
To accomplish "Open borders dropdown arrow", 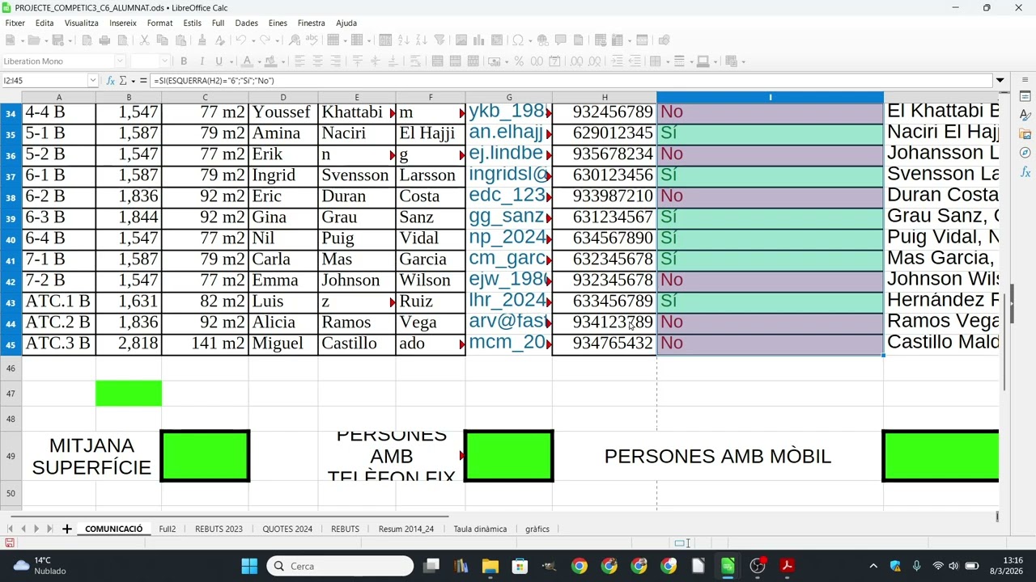I will point(668,61).
